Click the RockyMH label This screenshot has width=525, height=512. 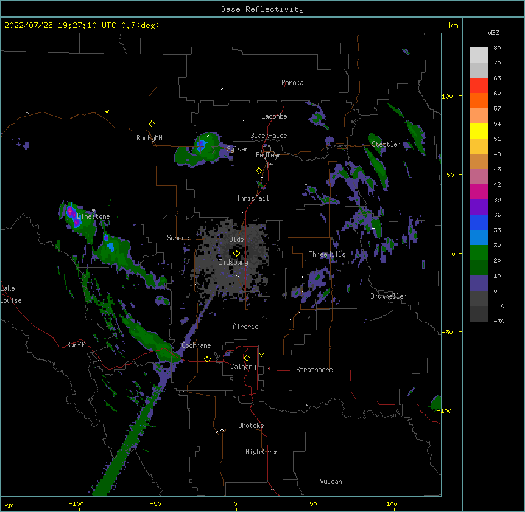(149, 138)
